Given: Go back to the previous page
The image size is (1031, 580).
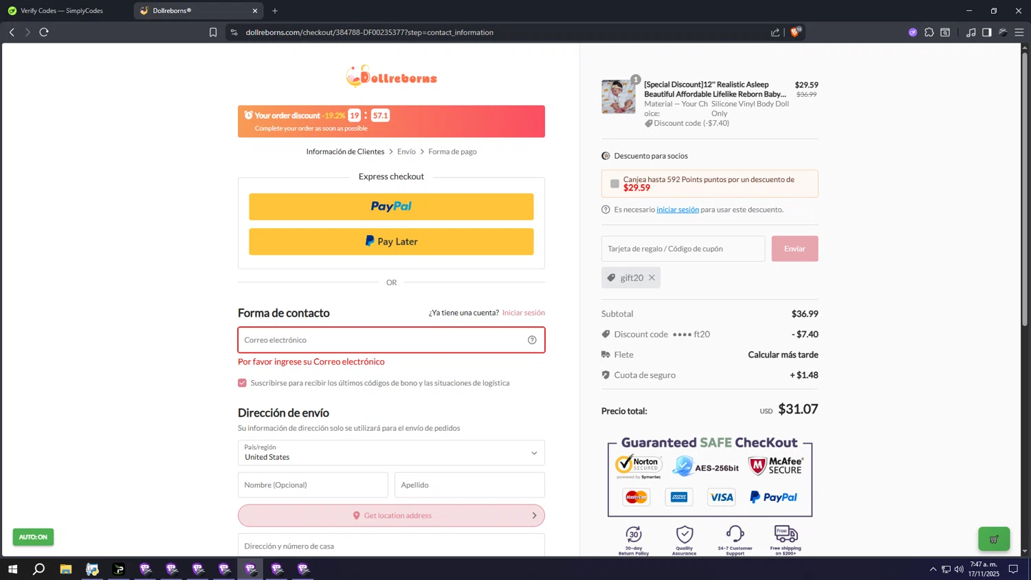Looking at the screenshot, I should coord(12,32).
